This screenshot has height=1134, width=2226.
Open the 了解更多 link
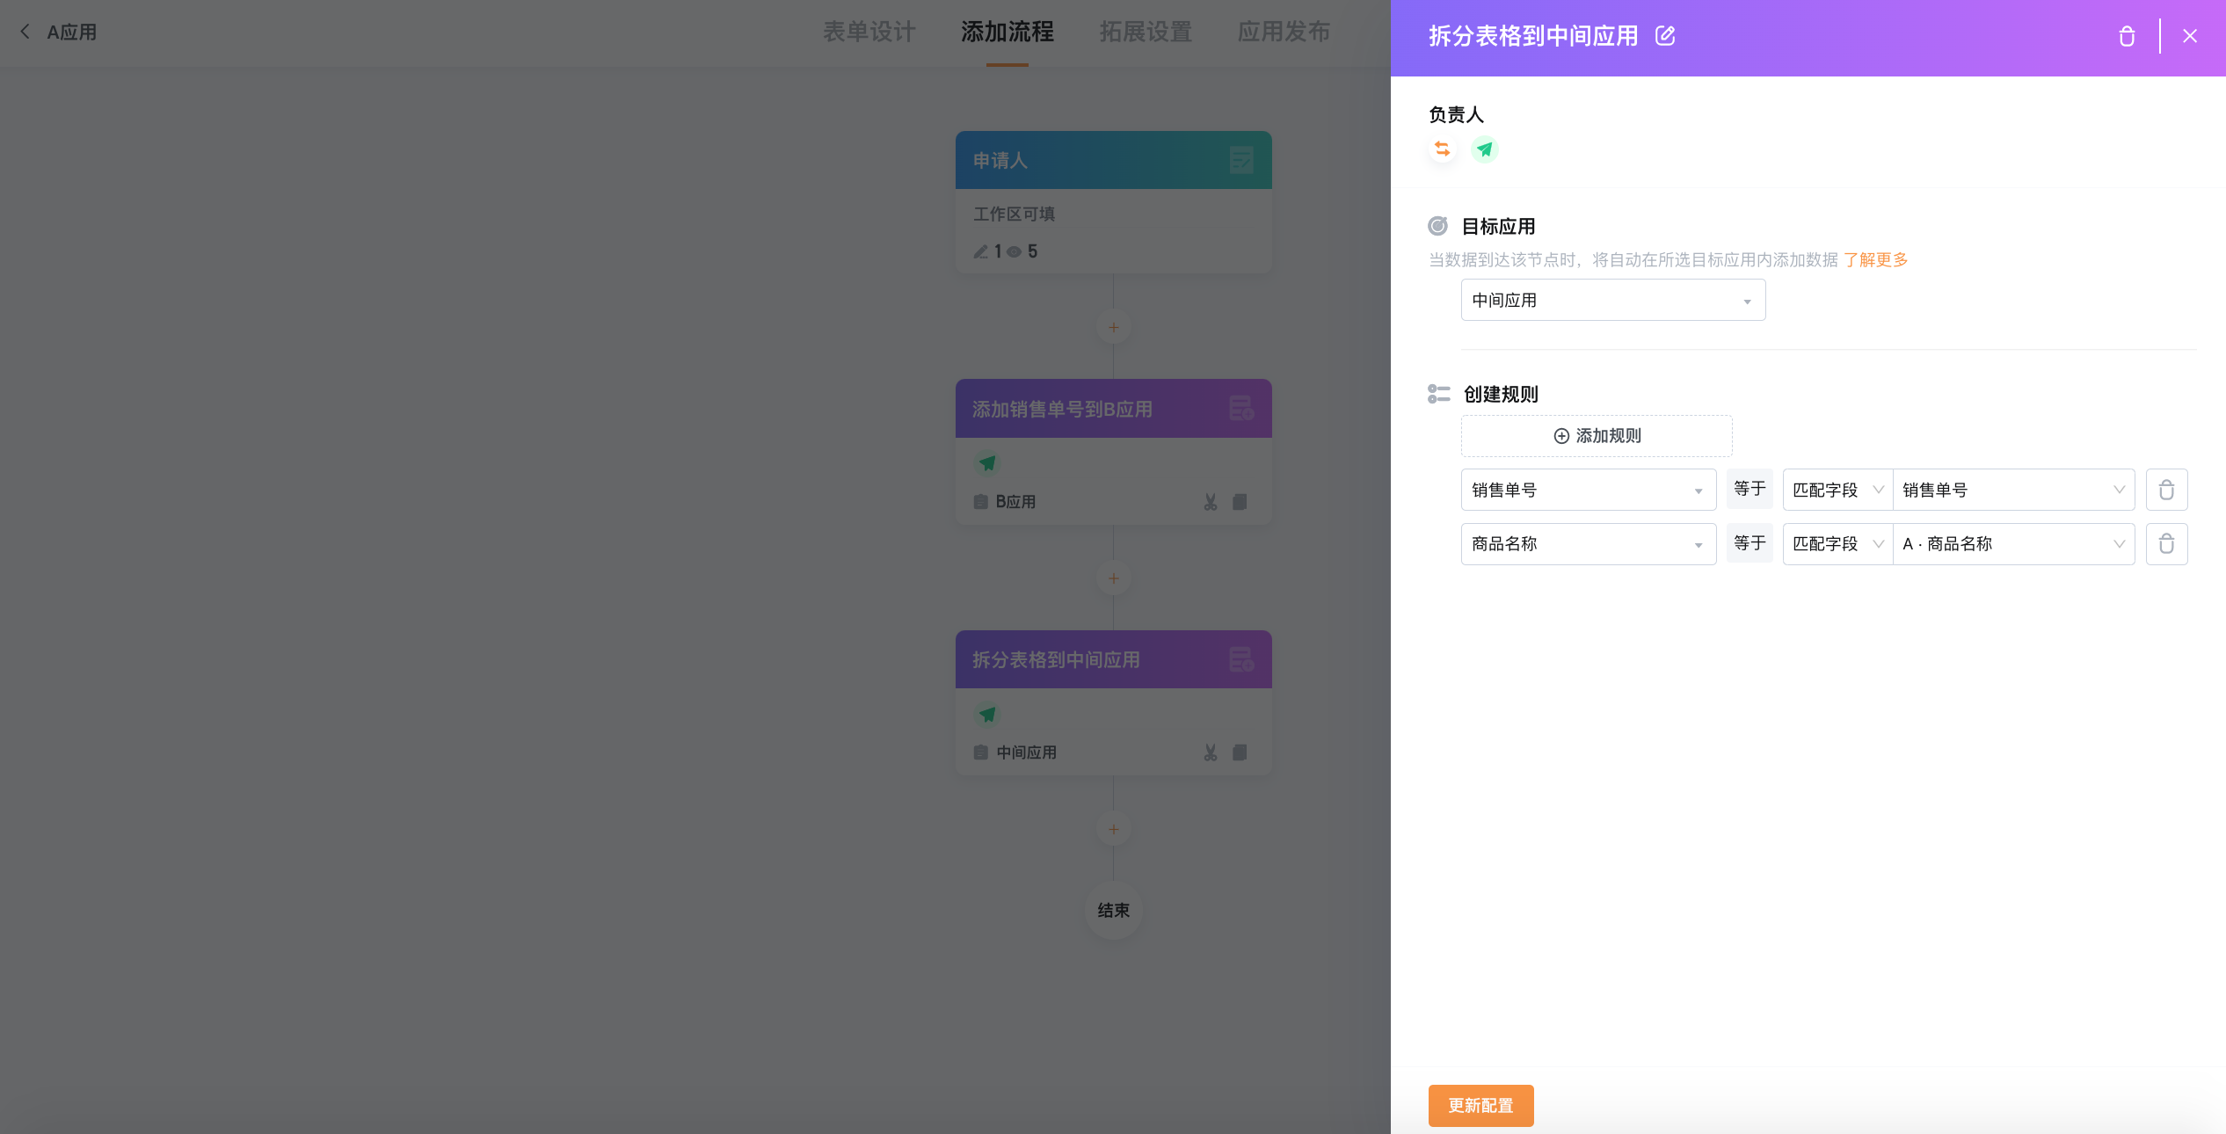coord(1875,260)
